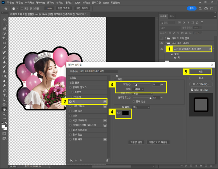
Task: Enable 색상 오버레이 checkbox
Action: [71, 121]
